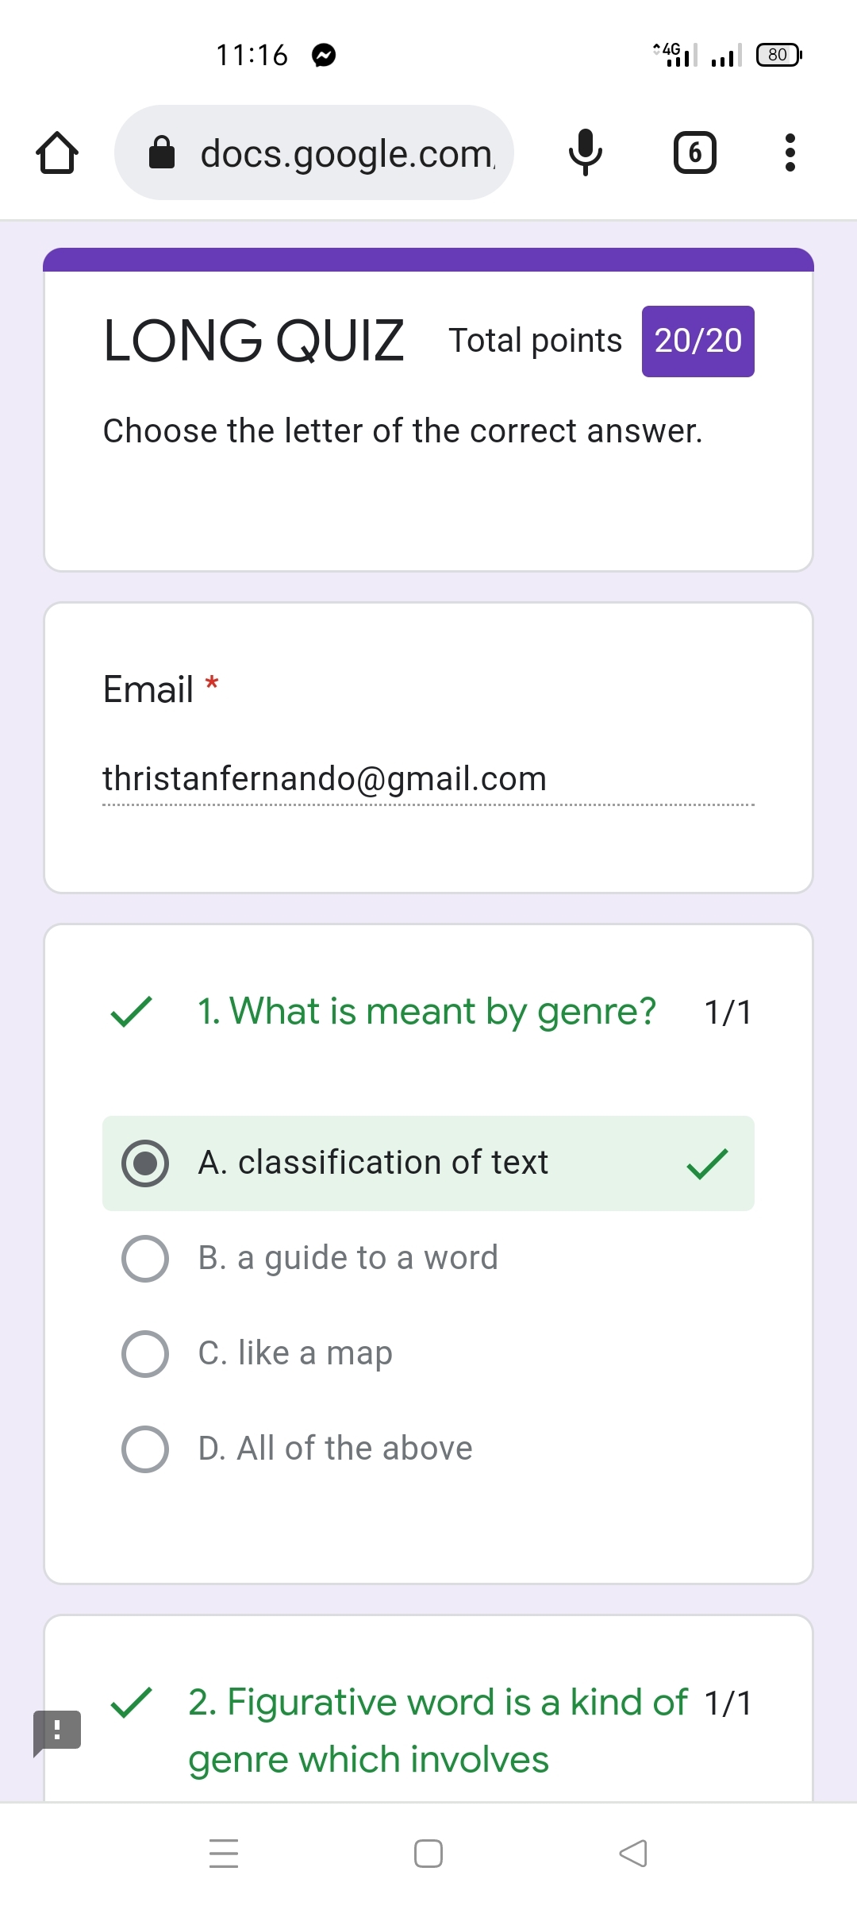Tap the LONG QUIZ title heading
This screenshot has height=1906, width=857.
(254, 341)
